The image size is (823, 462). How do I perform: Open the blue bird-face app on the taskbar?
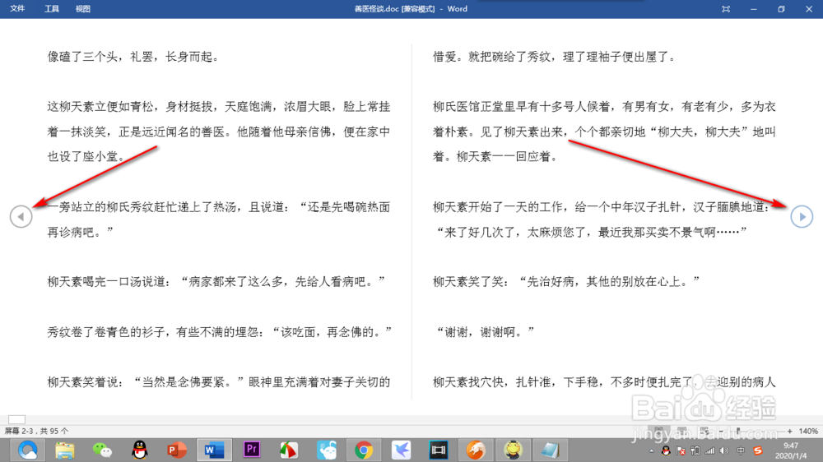(x=327, y=450)
